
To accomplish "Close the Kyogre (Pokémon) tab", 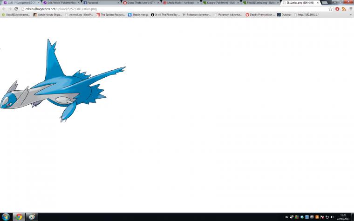I will click(x=238, y=3).
